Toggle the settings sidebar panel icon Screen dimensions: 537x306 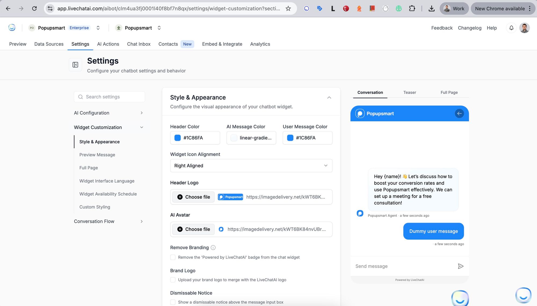[75, 65]
